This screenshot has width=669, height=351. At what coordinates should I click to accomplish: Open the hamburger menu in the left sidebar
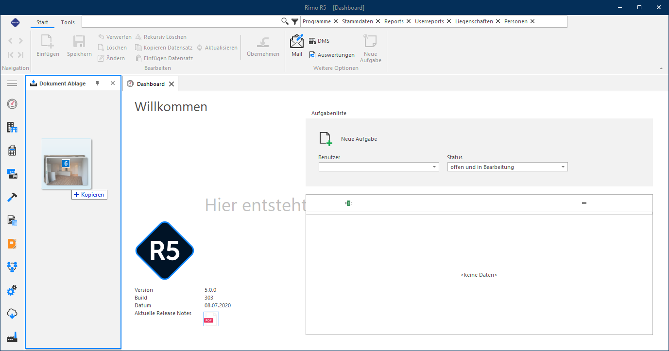(12, 84)
